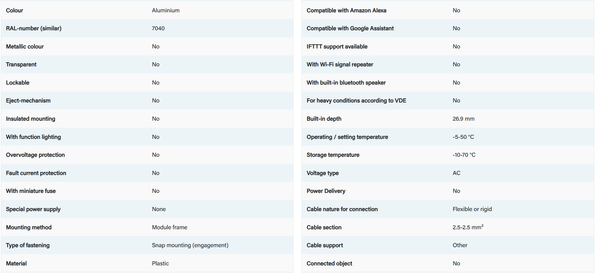Image resolution: width=595 pixels, height=273 pixels.
Task: Select the 'Module frame' mounting value
Action: 169,227
